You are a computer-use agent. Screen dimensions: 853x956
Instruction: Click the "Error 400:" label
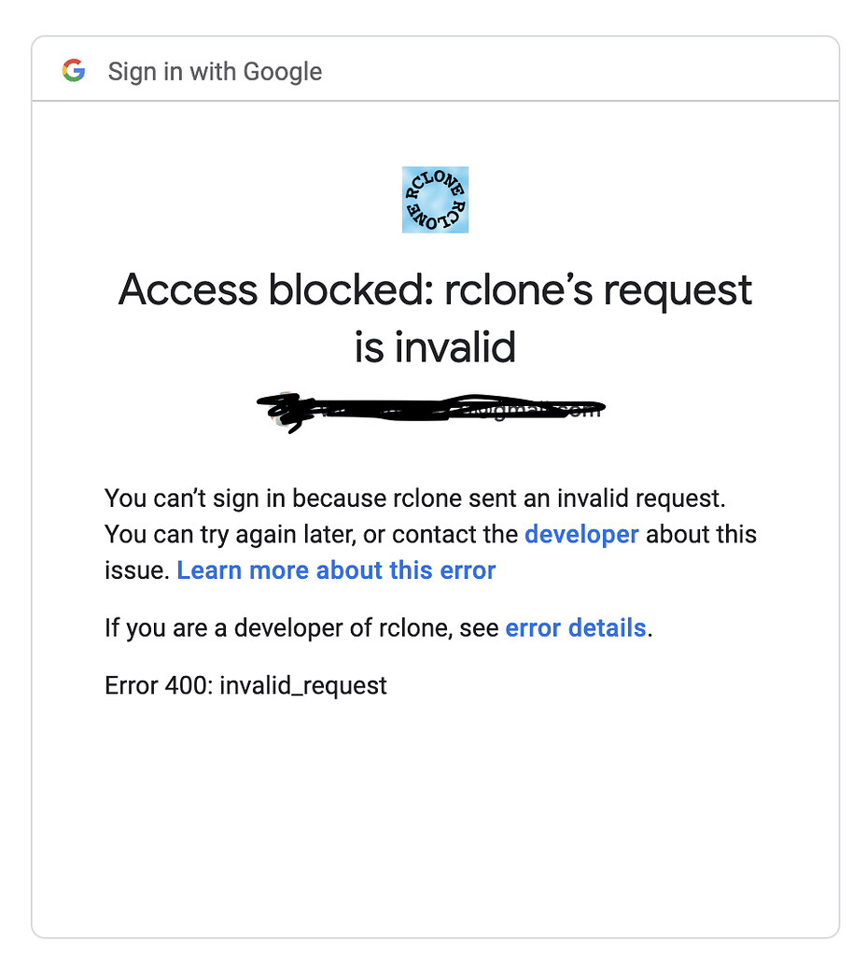tap(158, 685)
